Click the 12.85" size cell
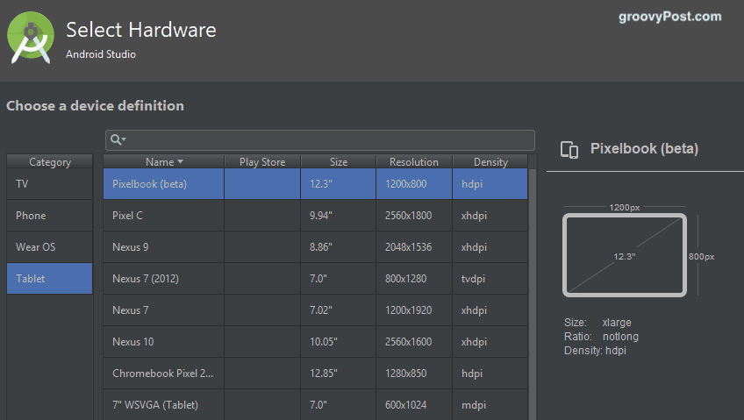Image resolution: width=744 pixels, height=420 pixels. 339,374
